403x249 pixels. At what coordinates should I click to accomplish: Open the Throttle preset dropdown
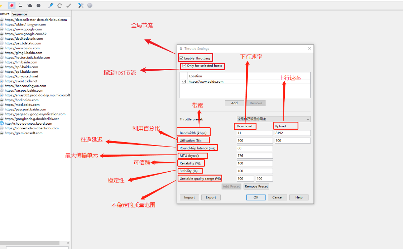pos(273,119)
